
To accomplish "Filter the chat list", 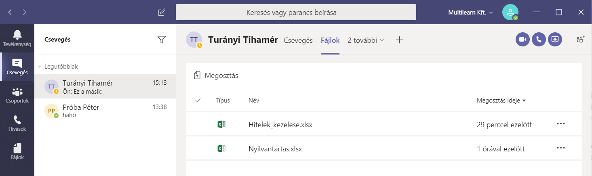I will (162, 40).
